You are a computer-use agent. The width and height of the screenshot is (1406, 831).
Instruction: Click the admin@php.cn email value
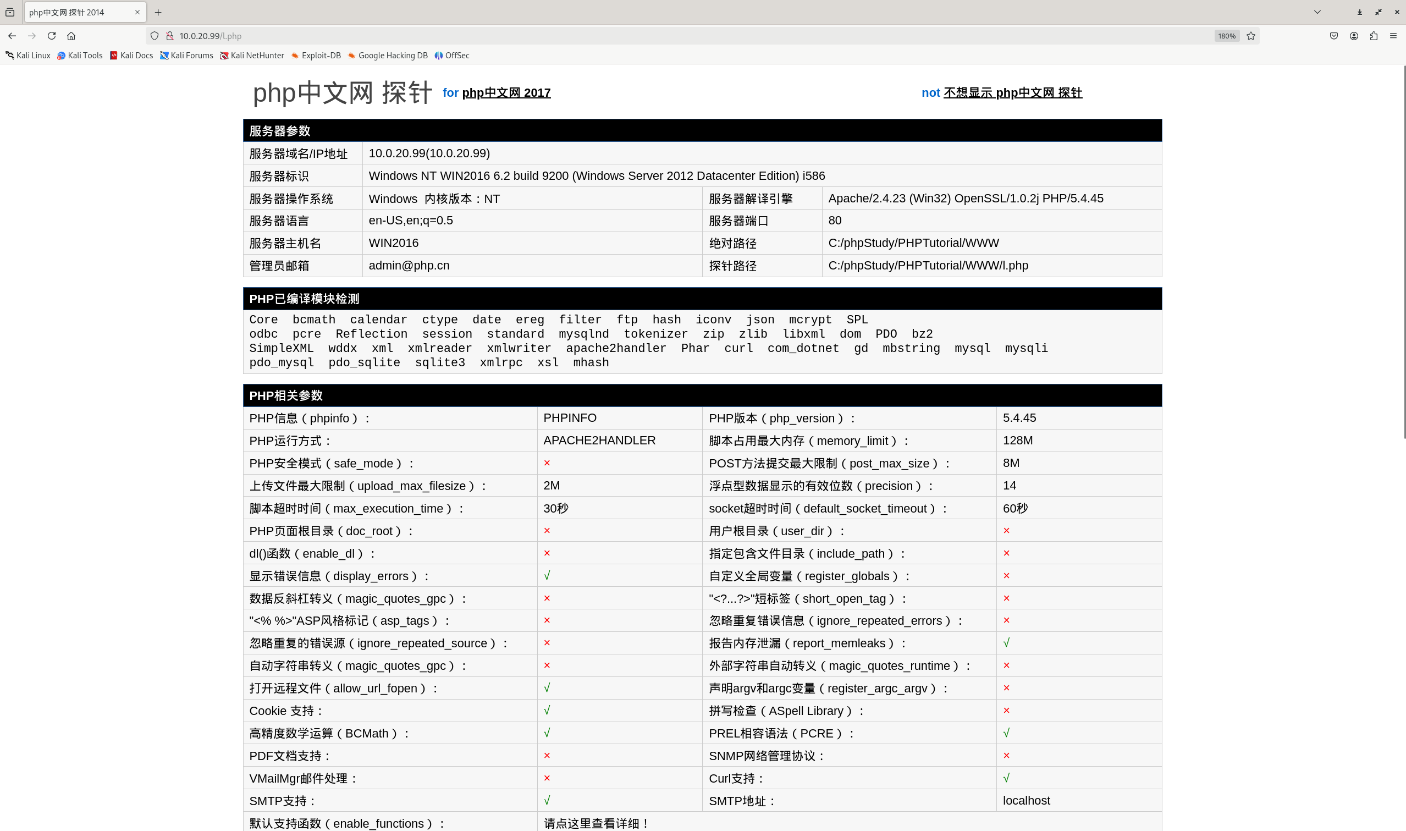point(409,266)
